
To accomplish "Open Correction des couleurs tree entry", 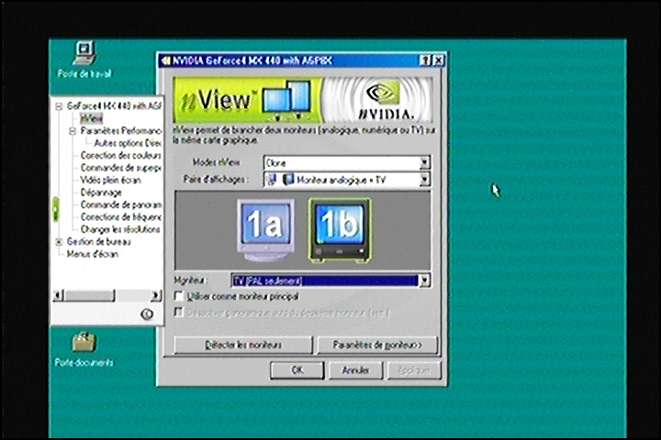I will 120,155.
